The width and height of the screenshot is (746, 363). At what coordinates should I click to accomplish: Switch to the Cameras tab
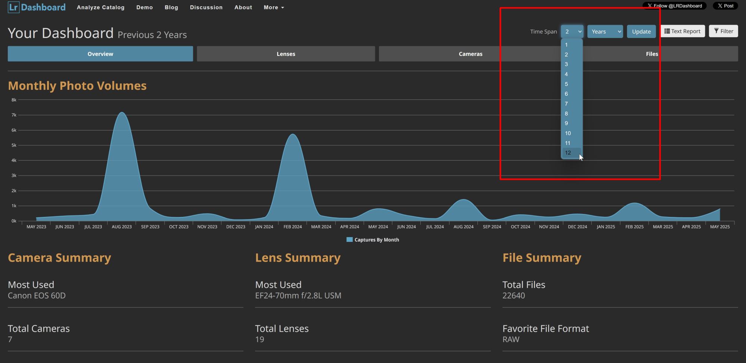pyautogui.click(x=470, y=54)
